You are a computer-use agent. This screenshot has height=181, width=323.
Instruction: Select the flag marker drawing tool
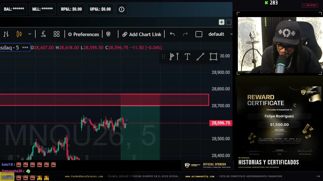pyautogui.click(x=174, y=57)
